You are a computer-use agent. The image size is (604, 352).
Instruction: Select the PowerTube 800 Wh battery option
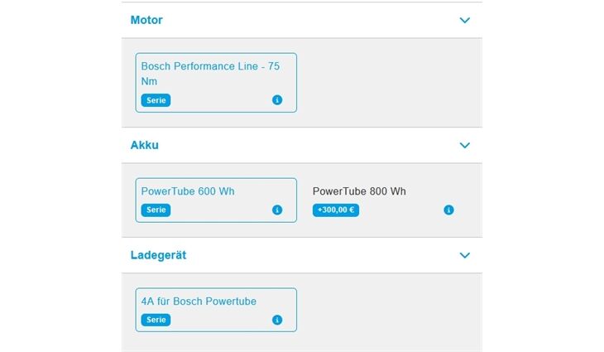click(x=359, y=191)
